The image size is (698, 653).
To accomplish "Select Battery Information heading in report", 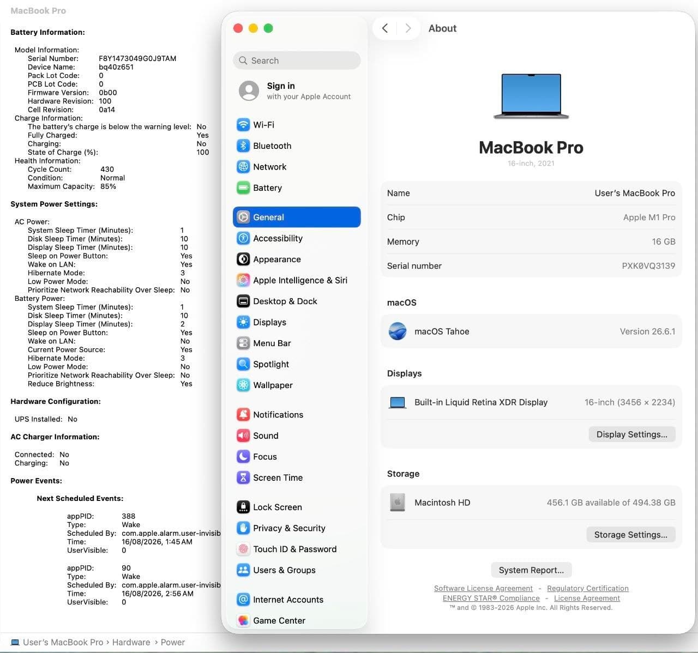I will click(47, 32).
